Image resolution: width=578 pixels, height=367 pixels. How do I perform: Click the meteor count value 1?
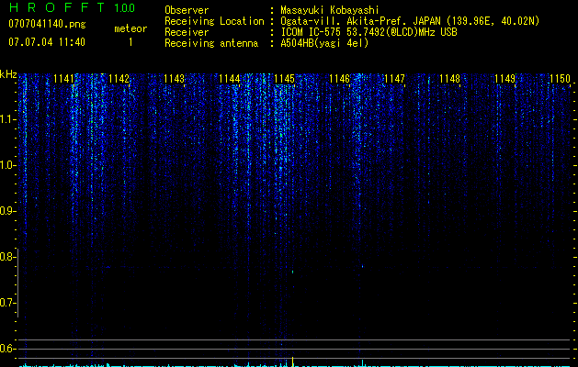[130, 43]
